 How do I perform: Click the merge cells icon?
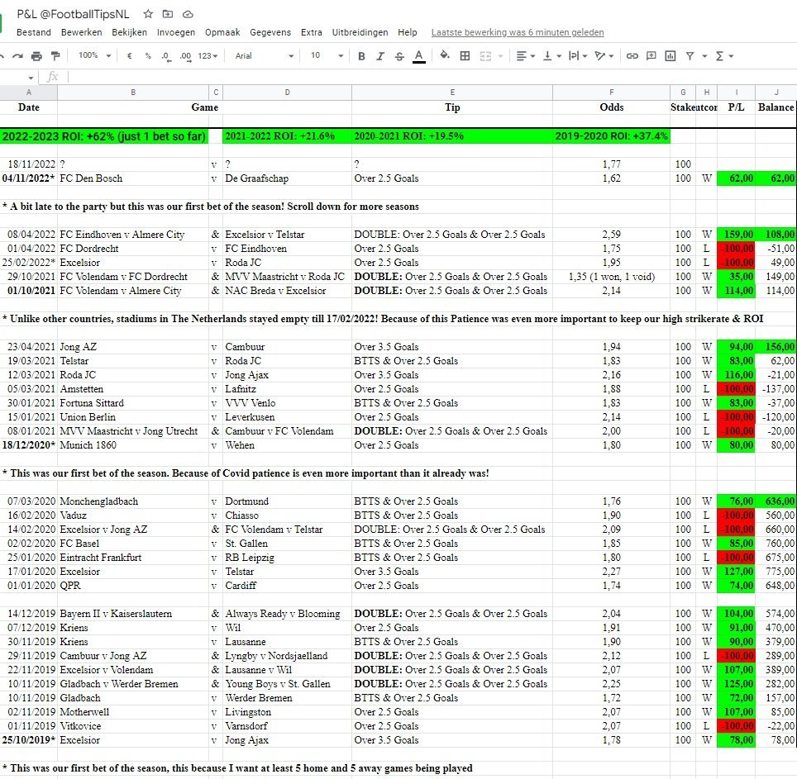point(485,56)
